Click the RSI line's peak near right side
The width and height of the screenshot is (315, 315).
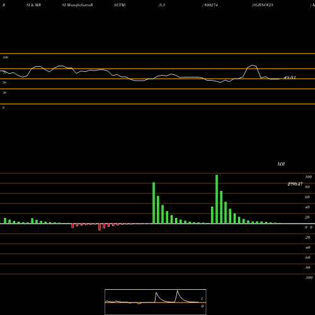point(253,66)
